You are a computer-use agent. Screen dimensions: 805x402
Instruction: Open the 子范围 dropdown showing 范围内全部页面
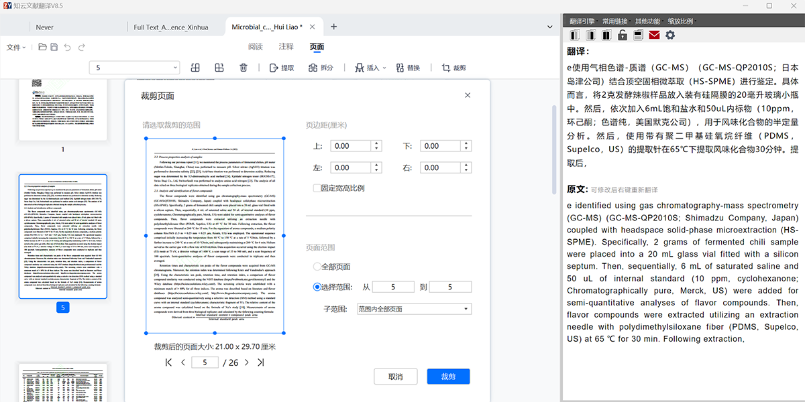click(414, 308)
